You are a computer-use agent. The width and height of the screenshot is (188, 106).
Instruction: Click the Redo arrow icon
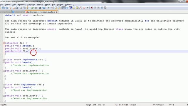(36, 8)
